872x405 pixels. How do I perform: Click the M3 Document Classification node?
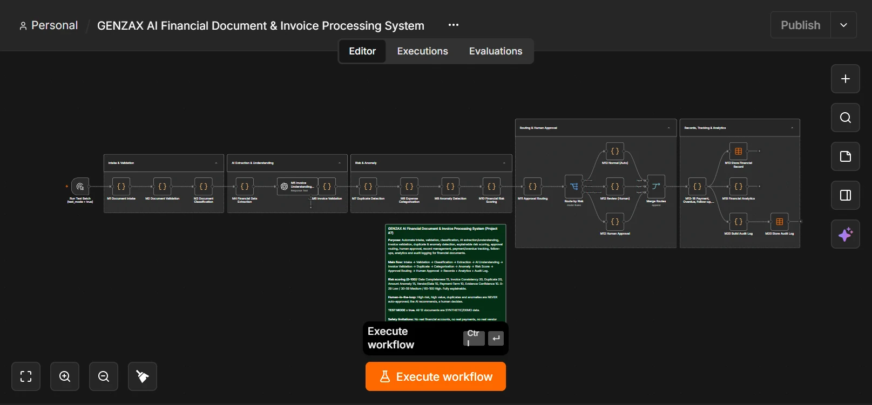point(204,187)
